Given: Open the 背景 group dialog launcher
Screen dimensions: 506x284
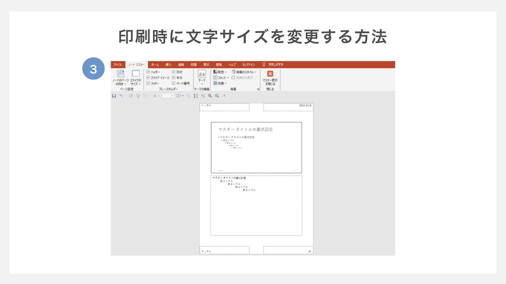Looking at the screenshot, I should point(258,89).
